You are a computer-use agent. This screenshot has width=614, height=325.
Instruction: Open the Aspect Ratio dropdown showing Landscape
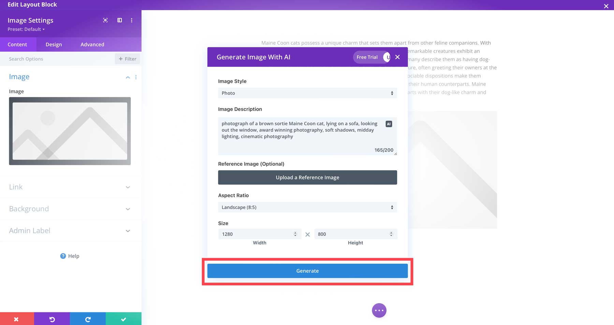(x=307, y=207)
